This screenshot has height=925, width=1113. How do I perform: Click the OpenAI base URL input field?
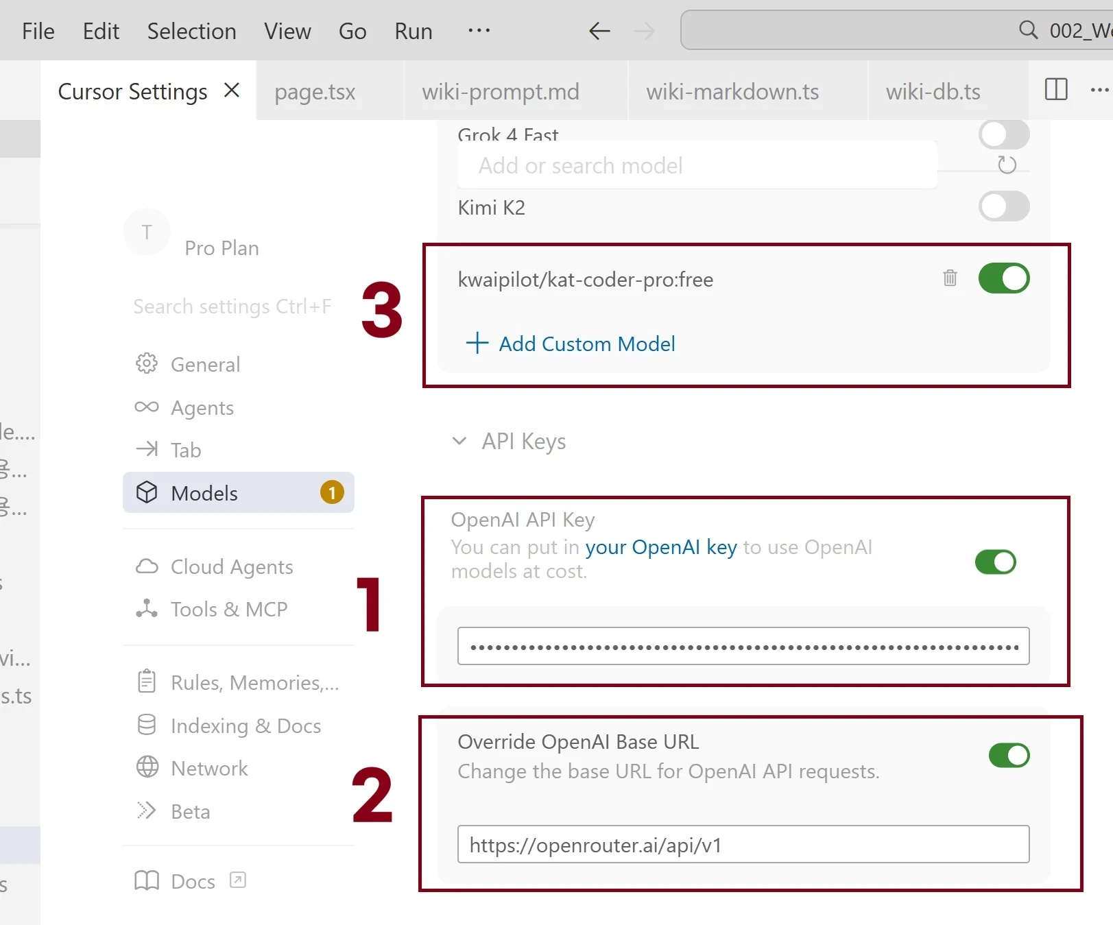(743, 845)
